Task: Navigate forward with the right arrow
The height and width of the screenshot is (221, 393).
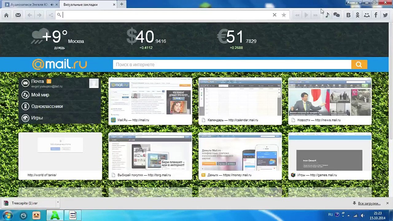Action: [x=39, y=15]
